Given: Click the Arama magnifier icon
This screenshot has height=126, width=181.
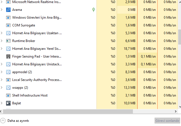Looking at the screenshot, I should tap(8, 10).
